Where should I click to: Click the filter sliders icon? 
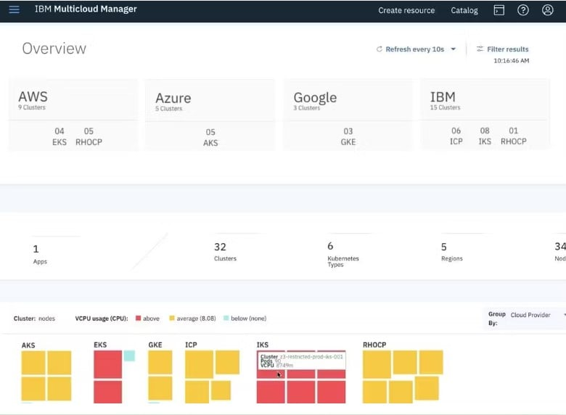480,49
